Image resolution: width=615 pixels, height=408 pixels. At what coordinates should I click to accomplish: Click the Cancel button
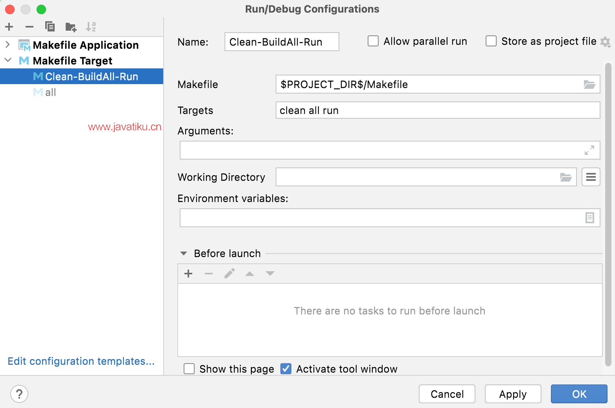click(x=447, y=394)
